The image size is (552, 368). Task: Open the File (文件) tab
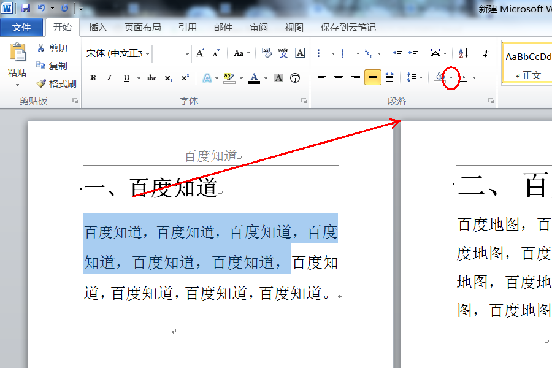tap(21, 28)
